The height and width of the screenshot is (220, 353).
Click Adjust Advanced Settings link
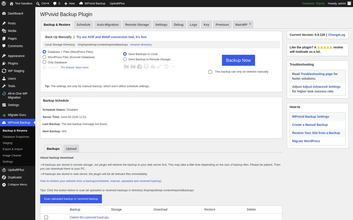point(322,87)
